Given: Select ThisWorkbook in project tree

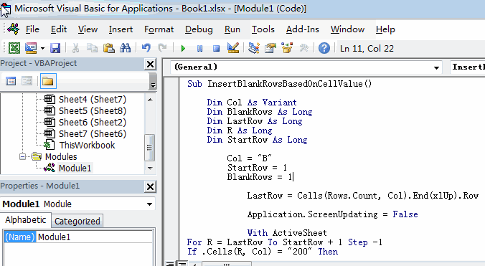Looking at the screenshot, I should pyautogui.click(x=87, y=146).
